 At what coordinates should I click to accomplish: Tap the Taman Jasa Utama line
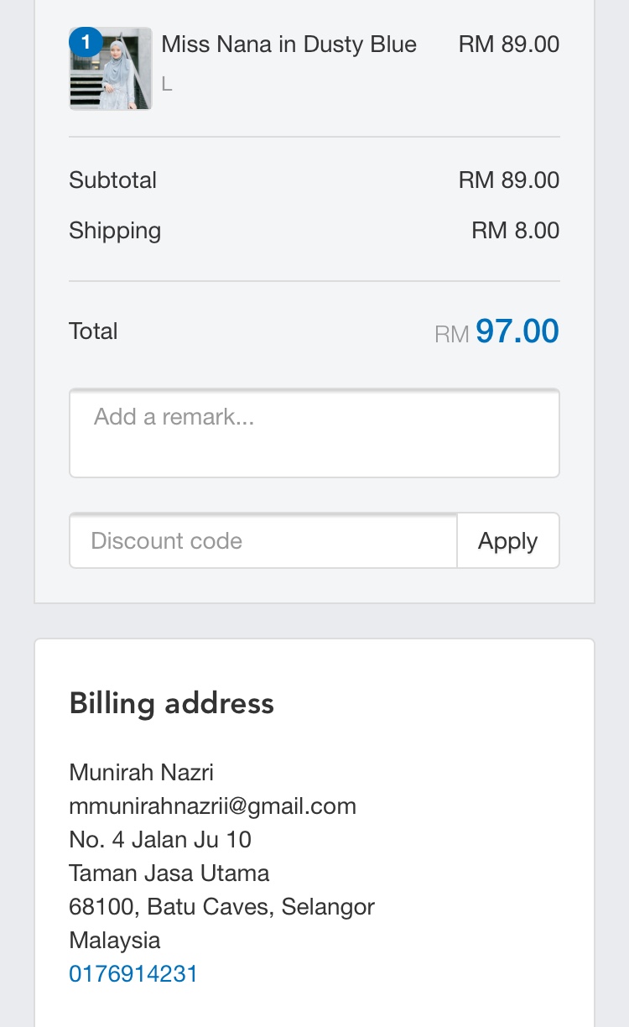169,873
